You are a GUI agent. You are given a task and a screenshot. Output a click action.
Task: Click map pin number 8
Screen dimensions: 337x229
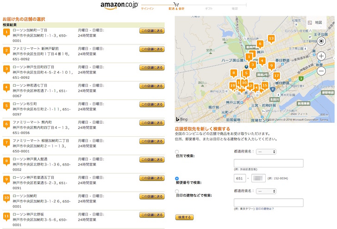click(x=234, y=73)
